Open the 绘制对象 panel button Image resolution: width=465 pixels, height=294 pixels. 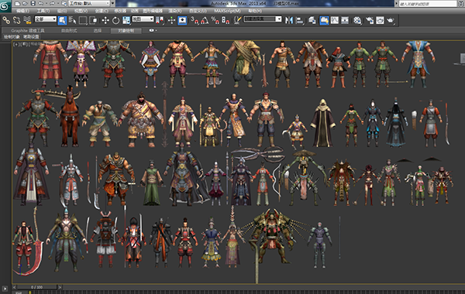point(12,36)
